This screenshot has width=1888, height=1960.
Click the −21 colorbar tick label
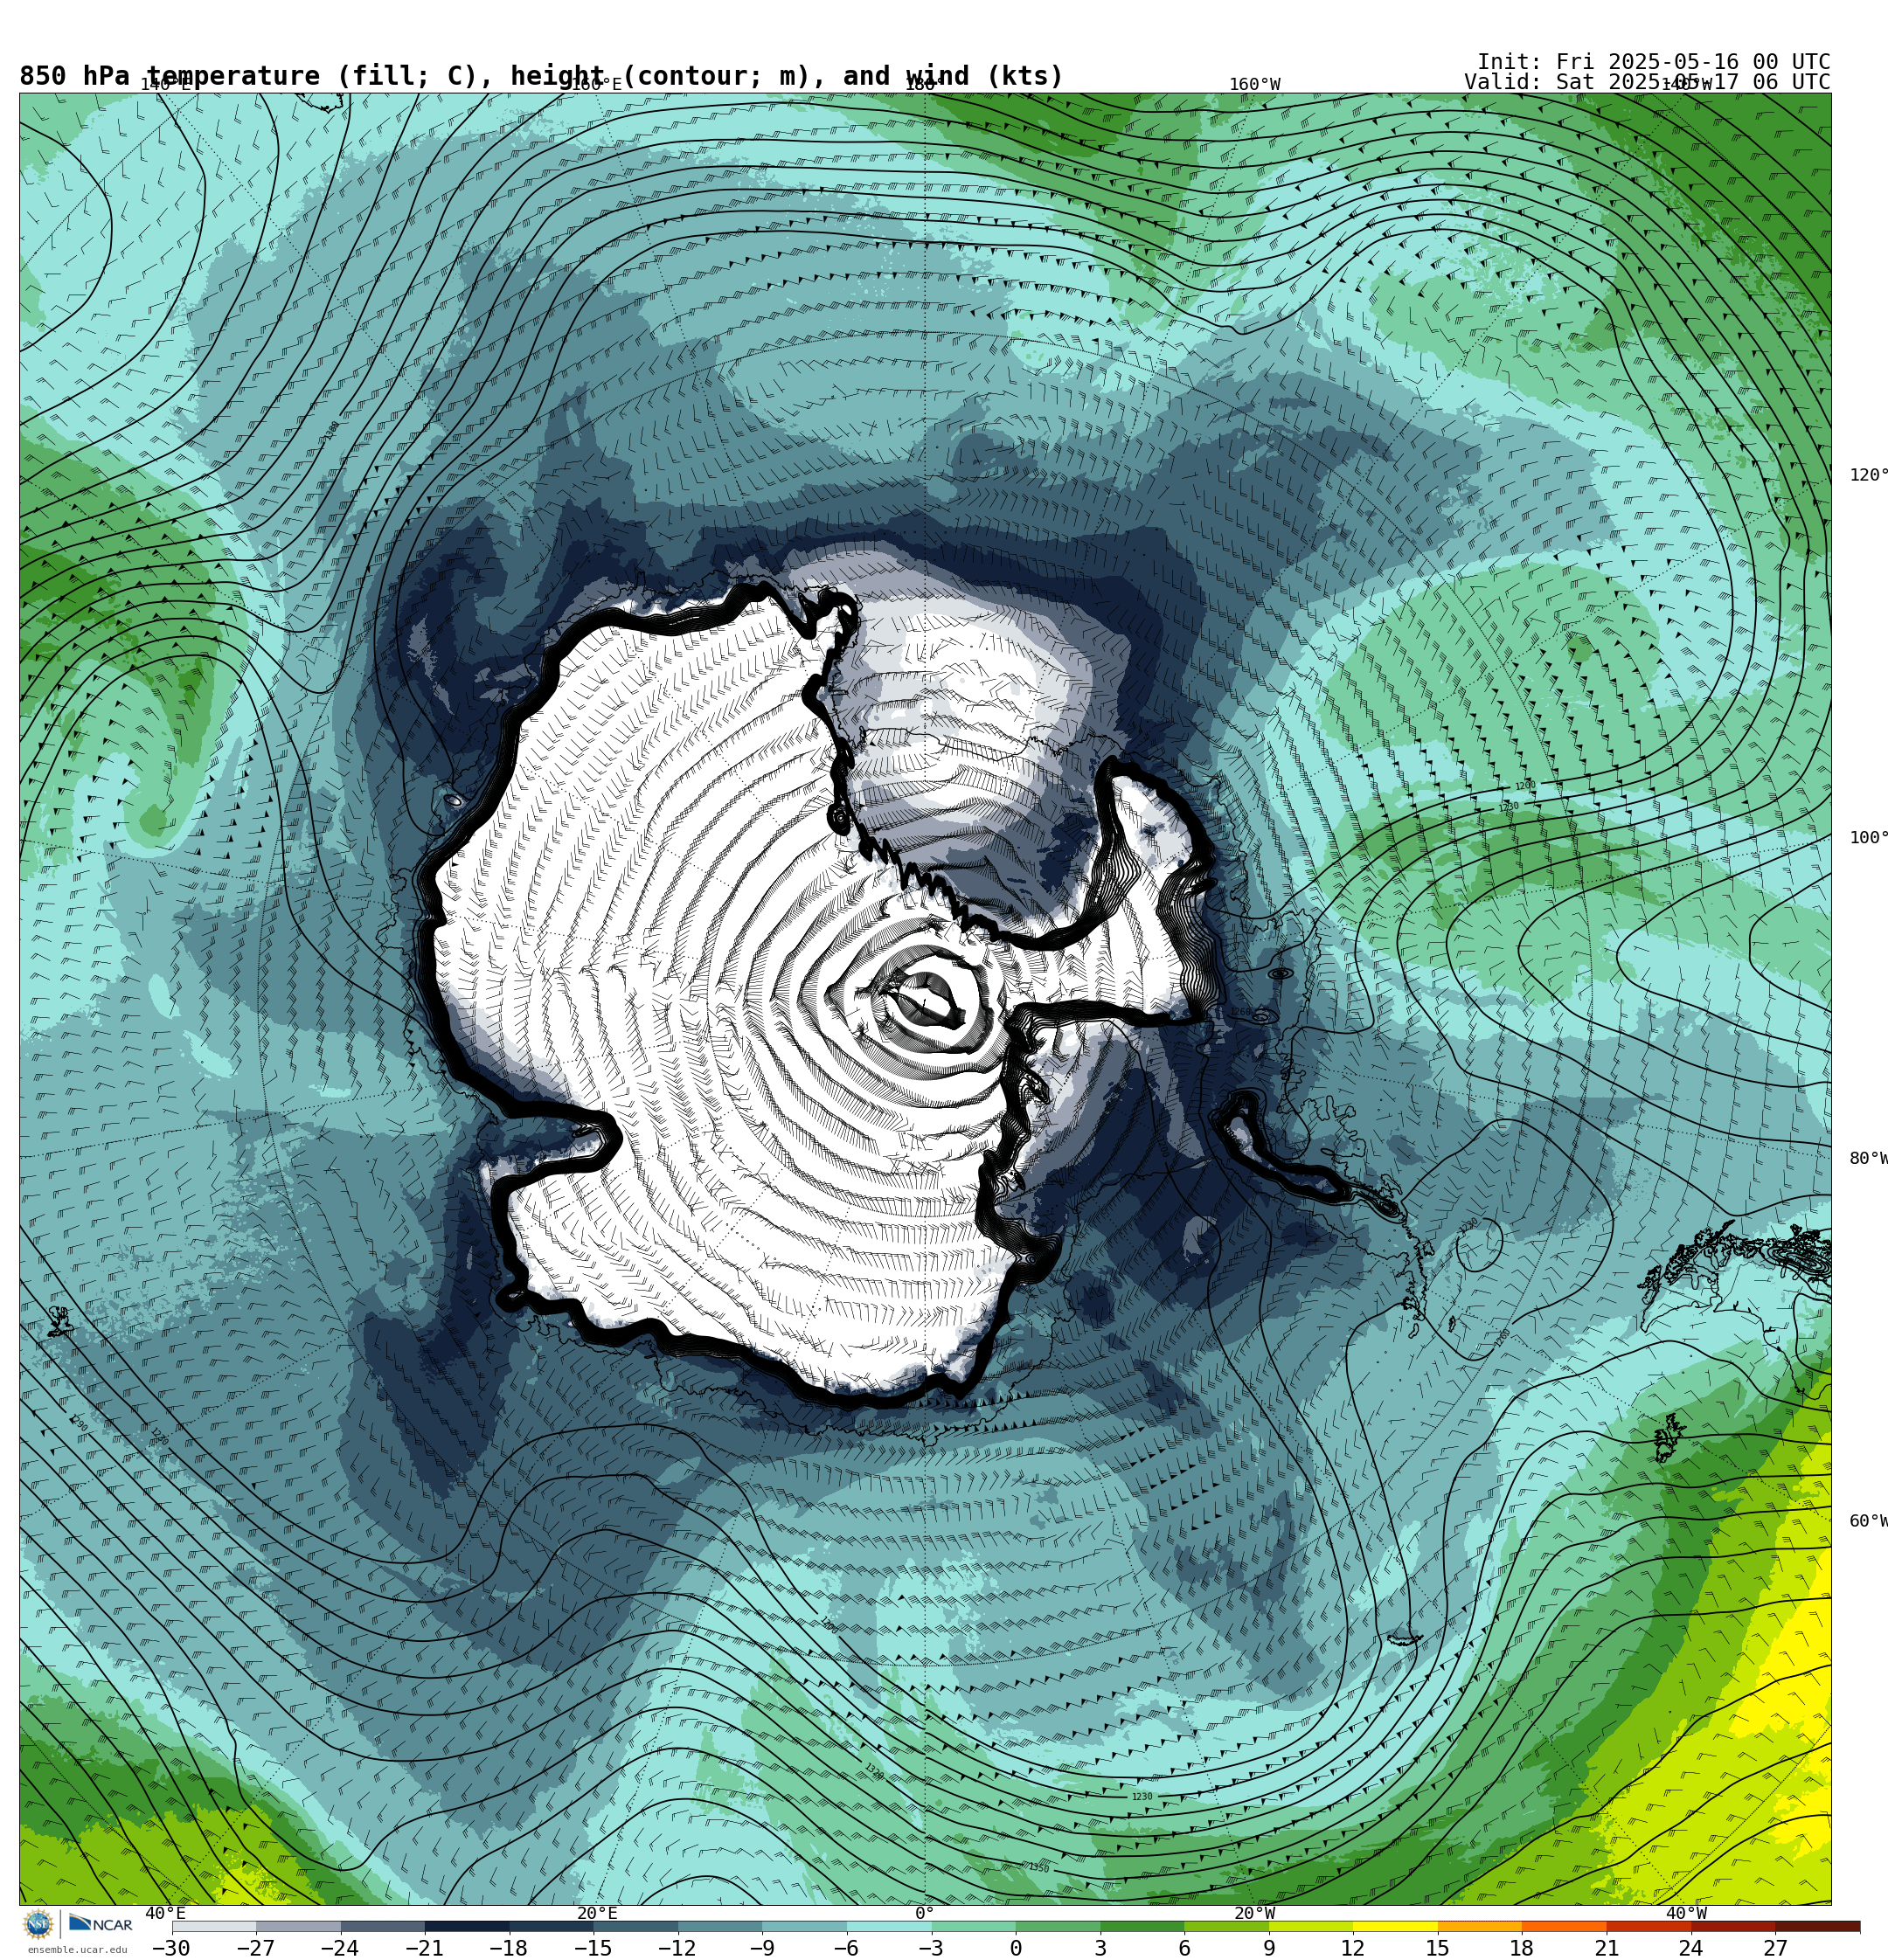[424, 1948]
